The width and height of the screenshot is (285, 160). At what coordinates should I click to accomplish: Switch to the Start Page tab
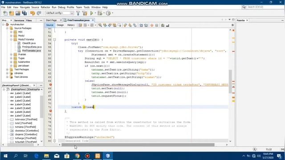[51, 20]
